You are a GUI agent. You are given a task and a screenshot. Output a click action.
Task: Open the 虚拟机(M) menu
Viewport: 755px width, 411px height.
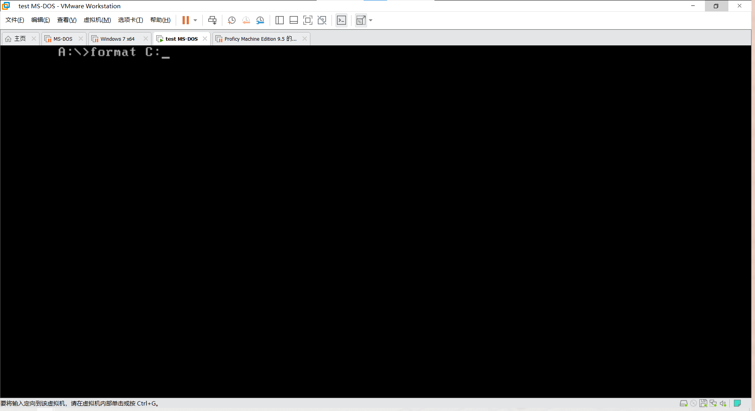(x=97, y=20)
